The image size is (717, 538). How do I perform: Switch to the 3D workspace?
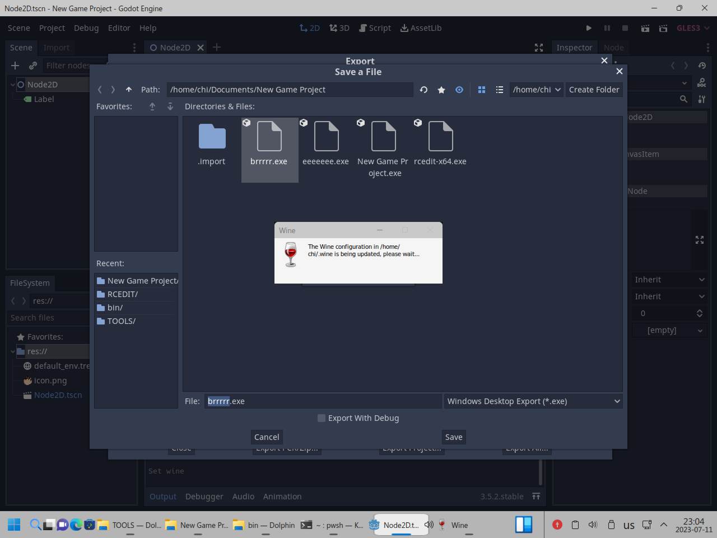(339, 28)
